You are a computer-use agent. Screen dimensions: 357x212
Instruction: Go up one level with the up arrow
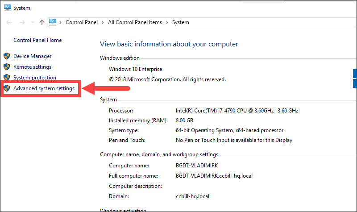(42, 22)
